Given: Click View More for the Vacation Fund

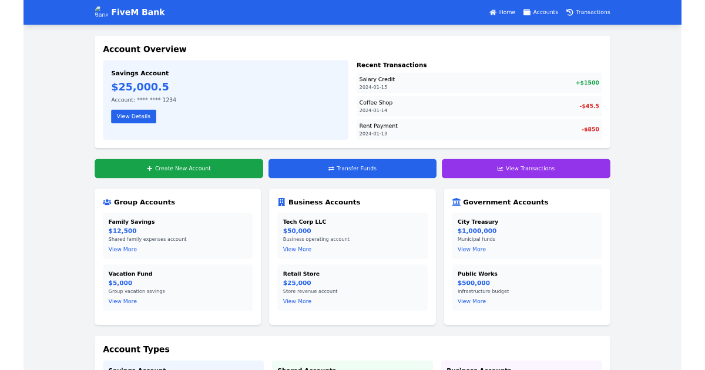Looking at the screenshot, I should click(x=122, y=301).
